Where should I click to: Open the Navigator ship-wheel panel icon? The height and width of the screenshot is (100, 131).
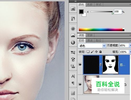[73, 29]
